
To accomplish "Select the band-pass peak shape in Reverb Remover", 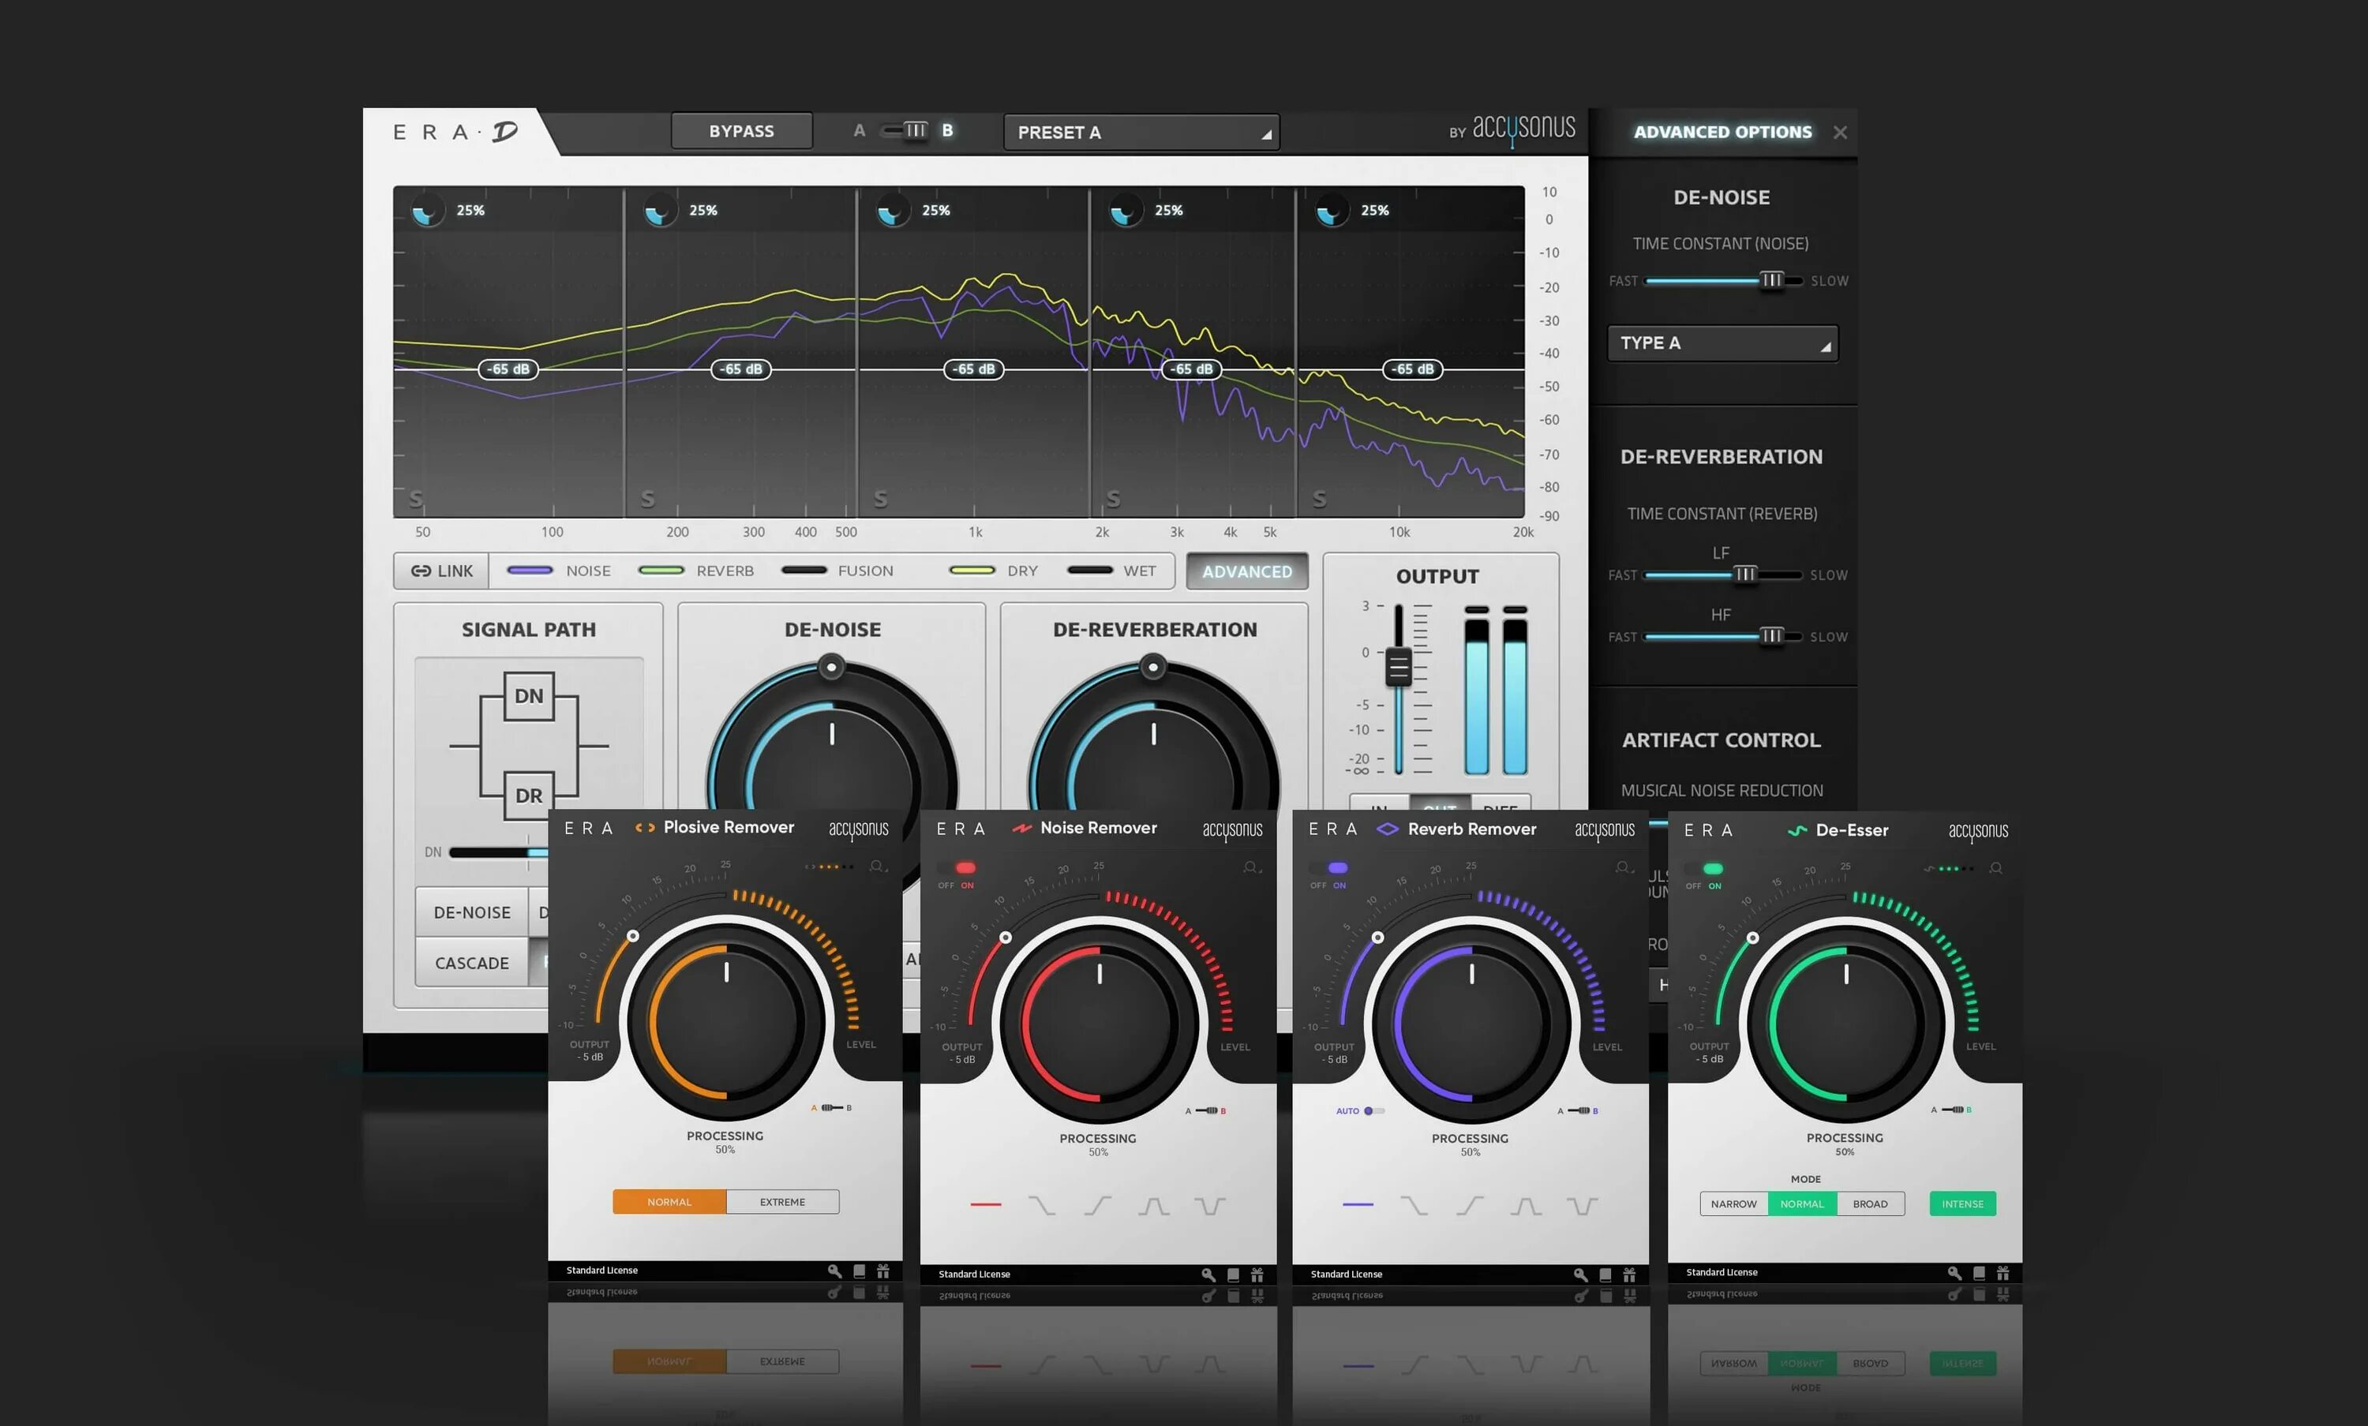I will pyautogui.click(x=1525, y=1205).
